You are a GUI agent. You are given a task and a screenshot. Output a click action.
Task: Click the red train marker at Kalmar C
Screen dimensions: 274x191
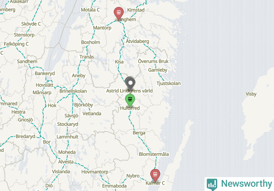coord(155,175)
